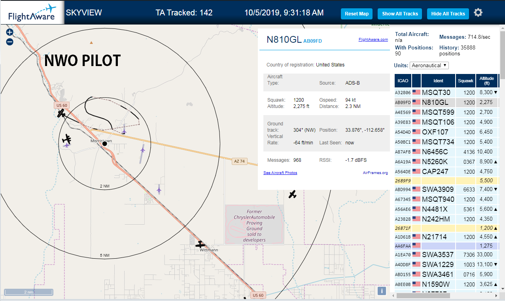Open the settings gear icon

coord(478,13)
